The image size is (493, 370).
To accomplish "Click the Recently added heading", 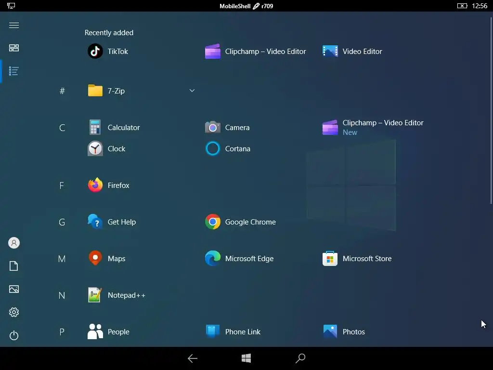I will pos(109,33).
